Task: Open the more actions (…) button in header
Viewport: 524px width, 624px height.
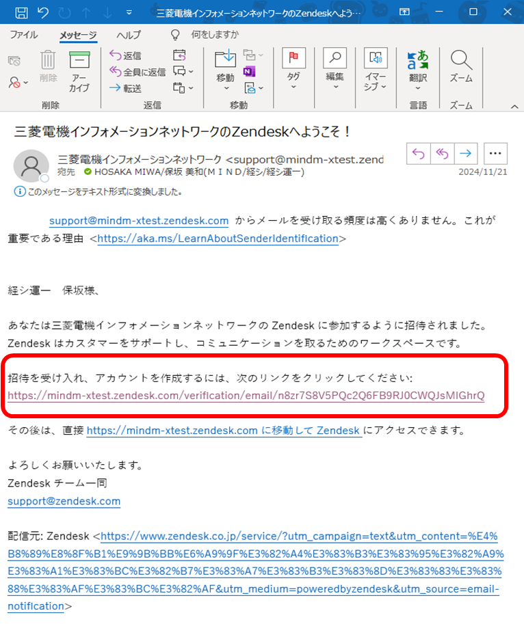Action: coord(495,154)
